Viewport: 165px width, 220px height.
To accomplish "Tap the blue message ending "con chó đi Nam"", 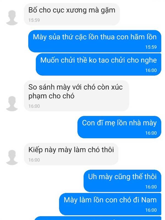I will click(110, 204).
